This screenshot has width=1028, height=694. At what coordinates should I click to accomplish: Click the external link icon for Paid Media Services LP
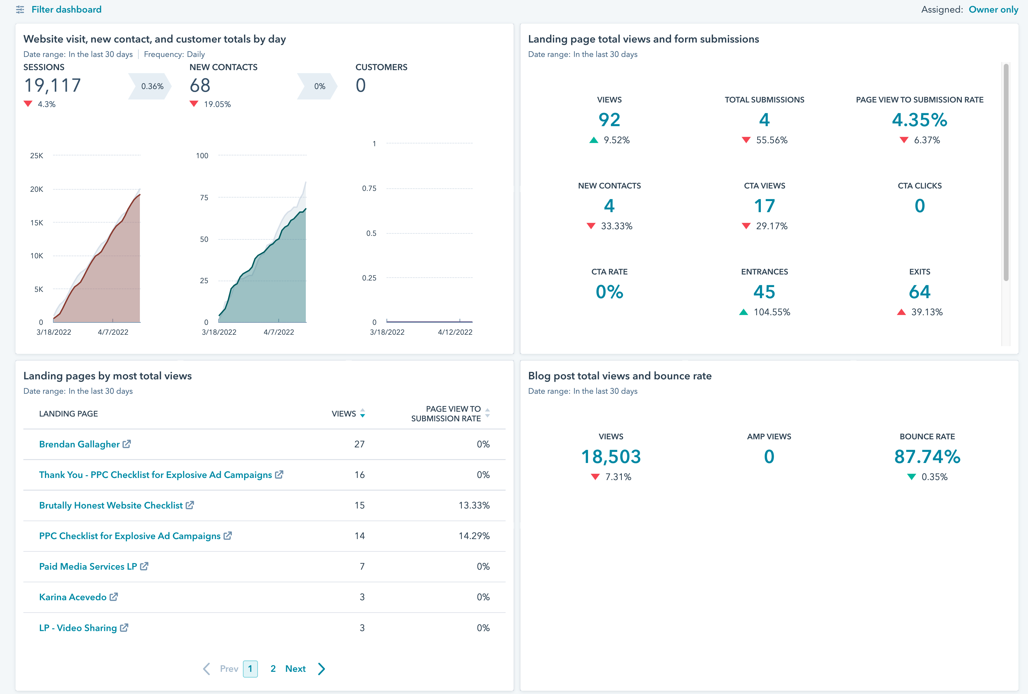click(x=144, y=567)
